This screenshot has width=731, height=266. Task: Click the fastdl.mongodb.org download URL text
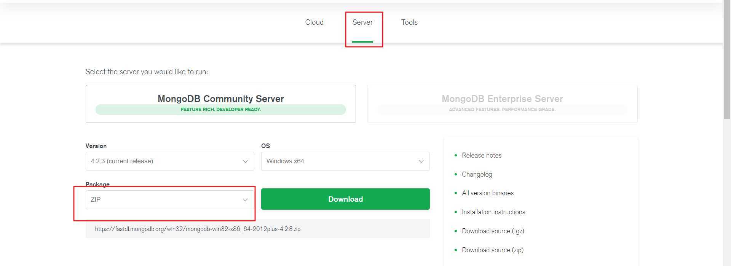tap(198, 229)
